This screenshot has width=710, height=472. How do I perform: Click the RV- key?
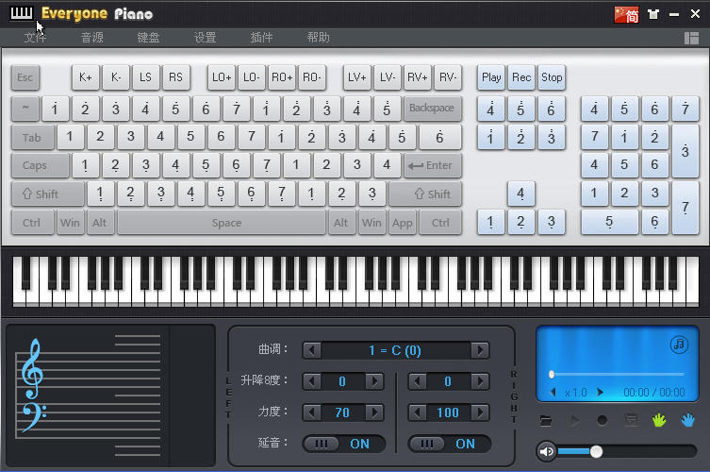point(448,77)
